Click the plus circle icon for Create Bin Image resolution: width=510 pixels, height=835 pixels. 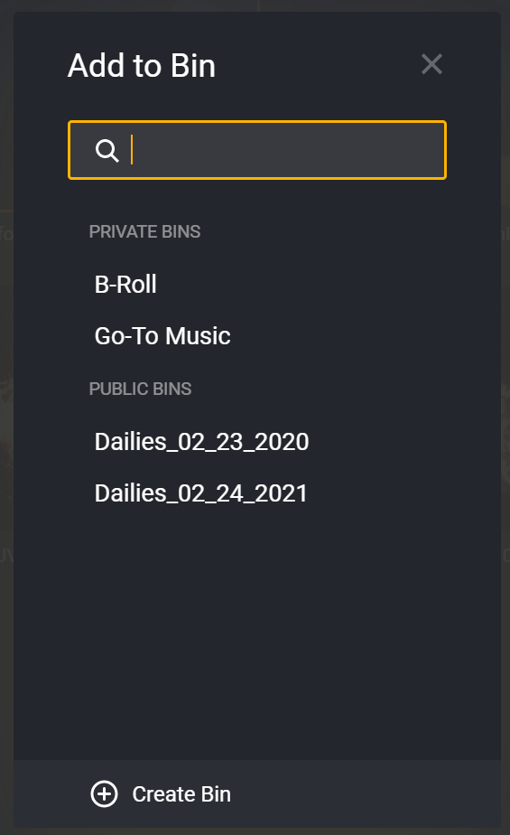(x=104, y=794)
